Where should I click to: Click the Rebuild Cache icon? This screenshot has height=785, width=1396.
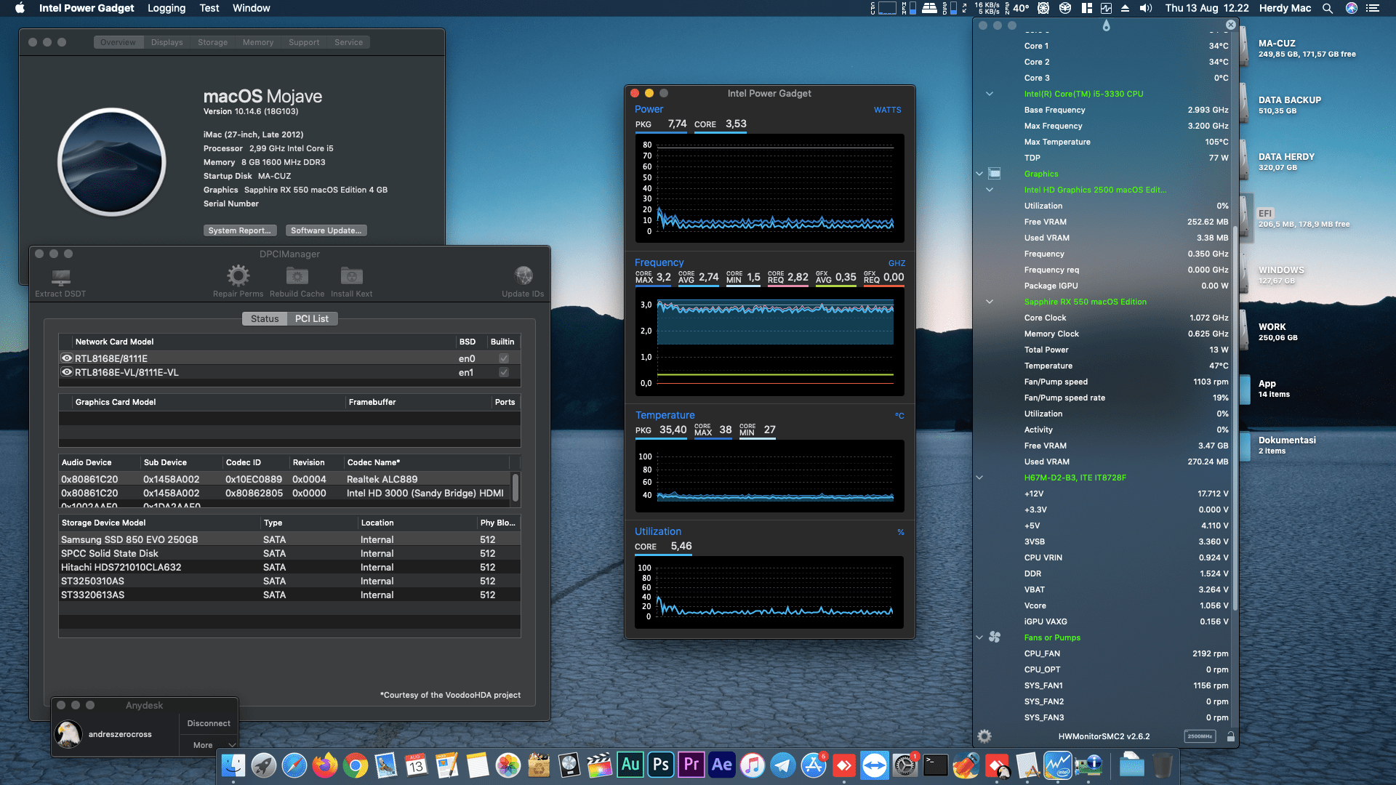coord(297,276)
